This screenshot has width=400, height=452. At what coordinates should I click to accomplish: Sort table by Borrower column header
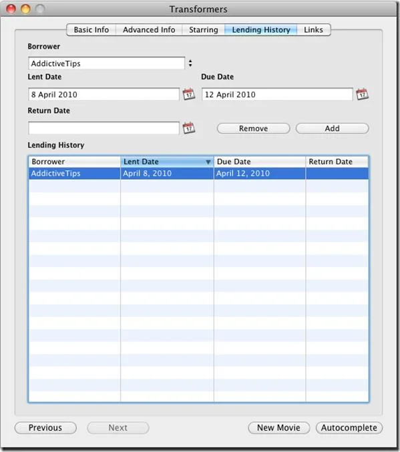point(74,162)
